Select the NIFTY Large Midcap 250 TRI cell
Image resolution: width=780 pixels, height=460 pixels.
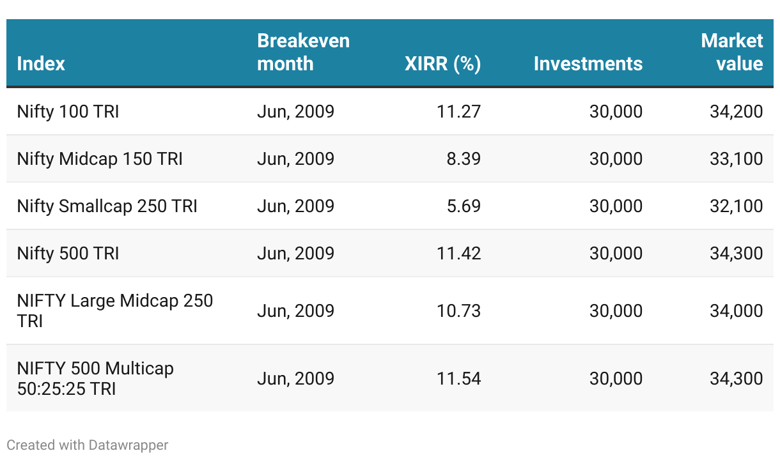(115, 310)
